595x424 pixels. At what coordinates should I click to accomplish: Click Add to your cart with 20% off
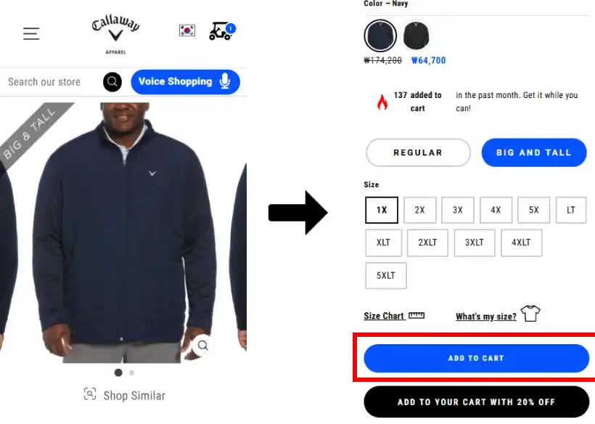(477, 402)
